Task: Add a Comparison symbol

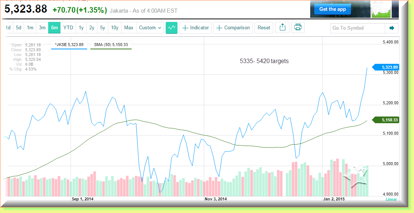Action: pyautogui.click(x=233, y=28)
